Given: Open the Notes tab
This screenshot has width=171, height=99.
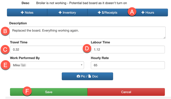Looking at the screenshot, I should (27, 13).
